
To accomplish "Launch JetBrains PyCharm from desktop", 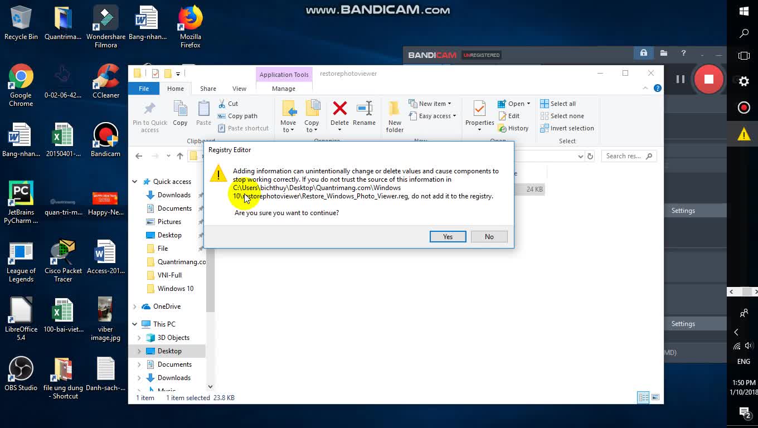I will pyautogui.click(x=21, y=202).
